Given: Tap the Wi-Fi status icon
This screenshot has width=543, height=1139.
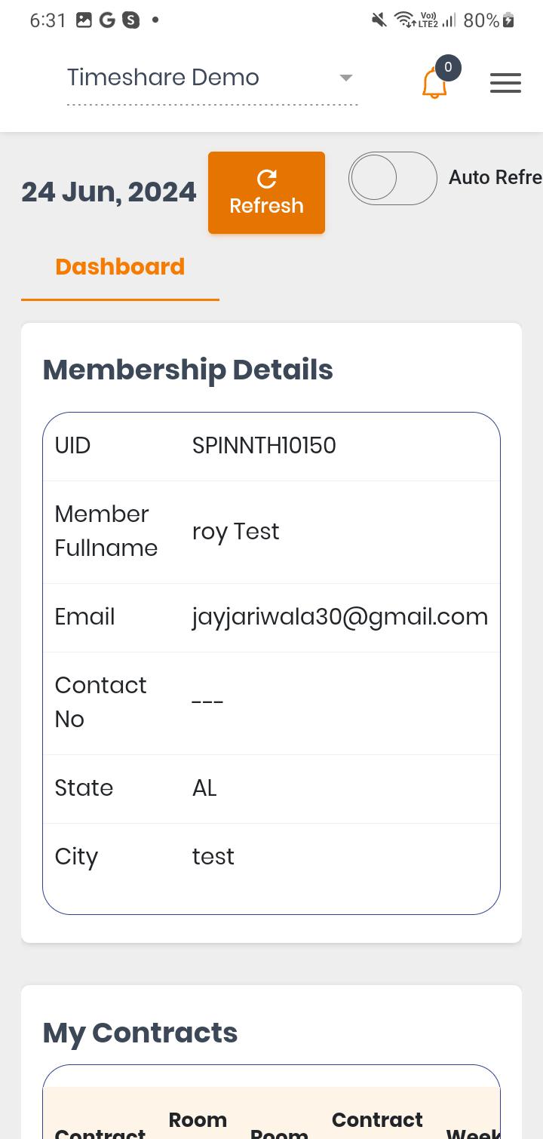Looking at the screenshot, I should (x=404, y=20).
